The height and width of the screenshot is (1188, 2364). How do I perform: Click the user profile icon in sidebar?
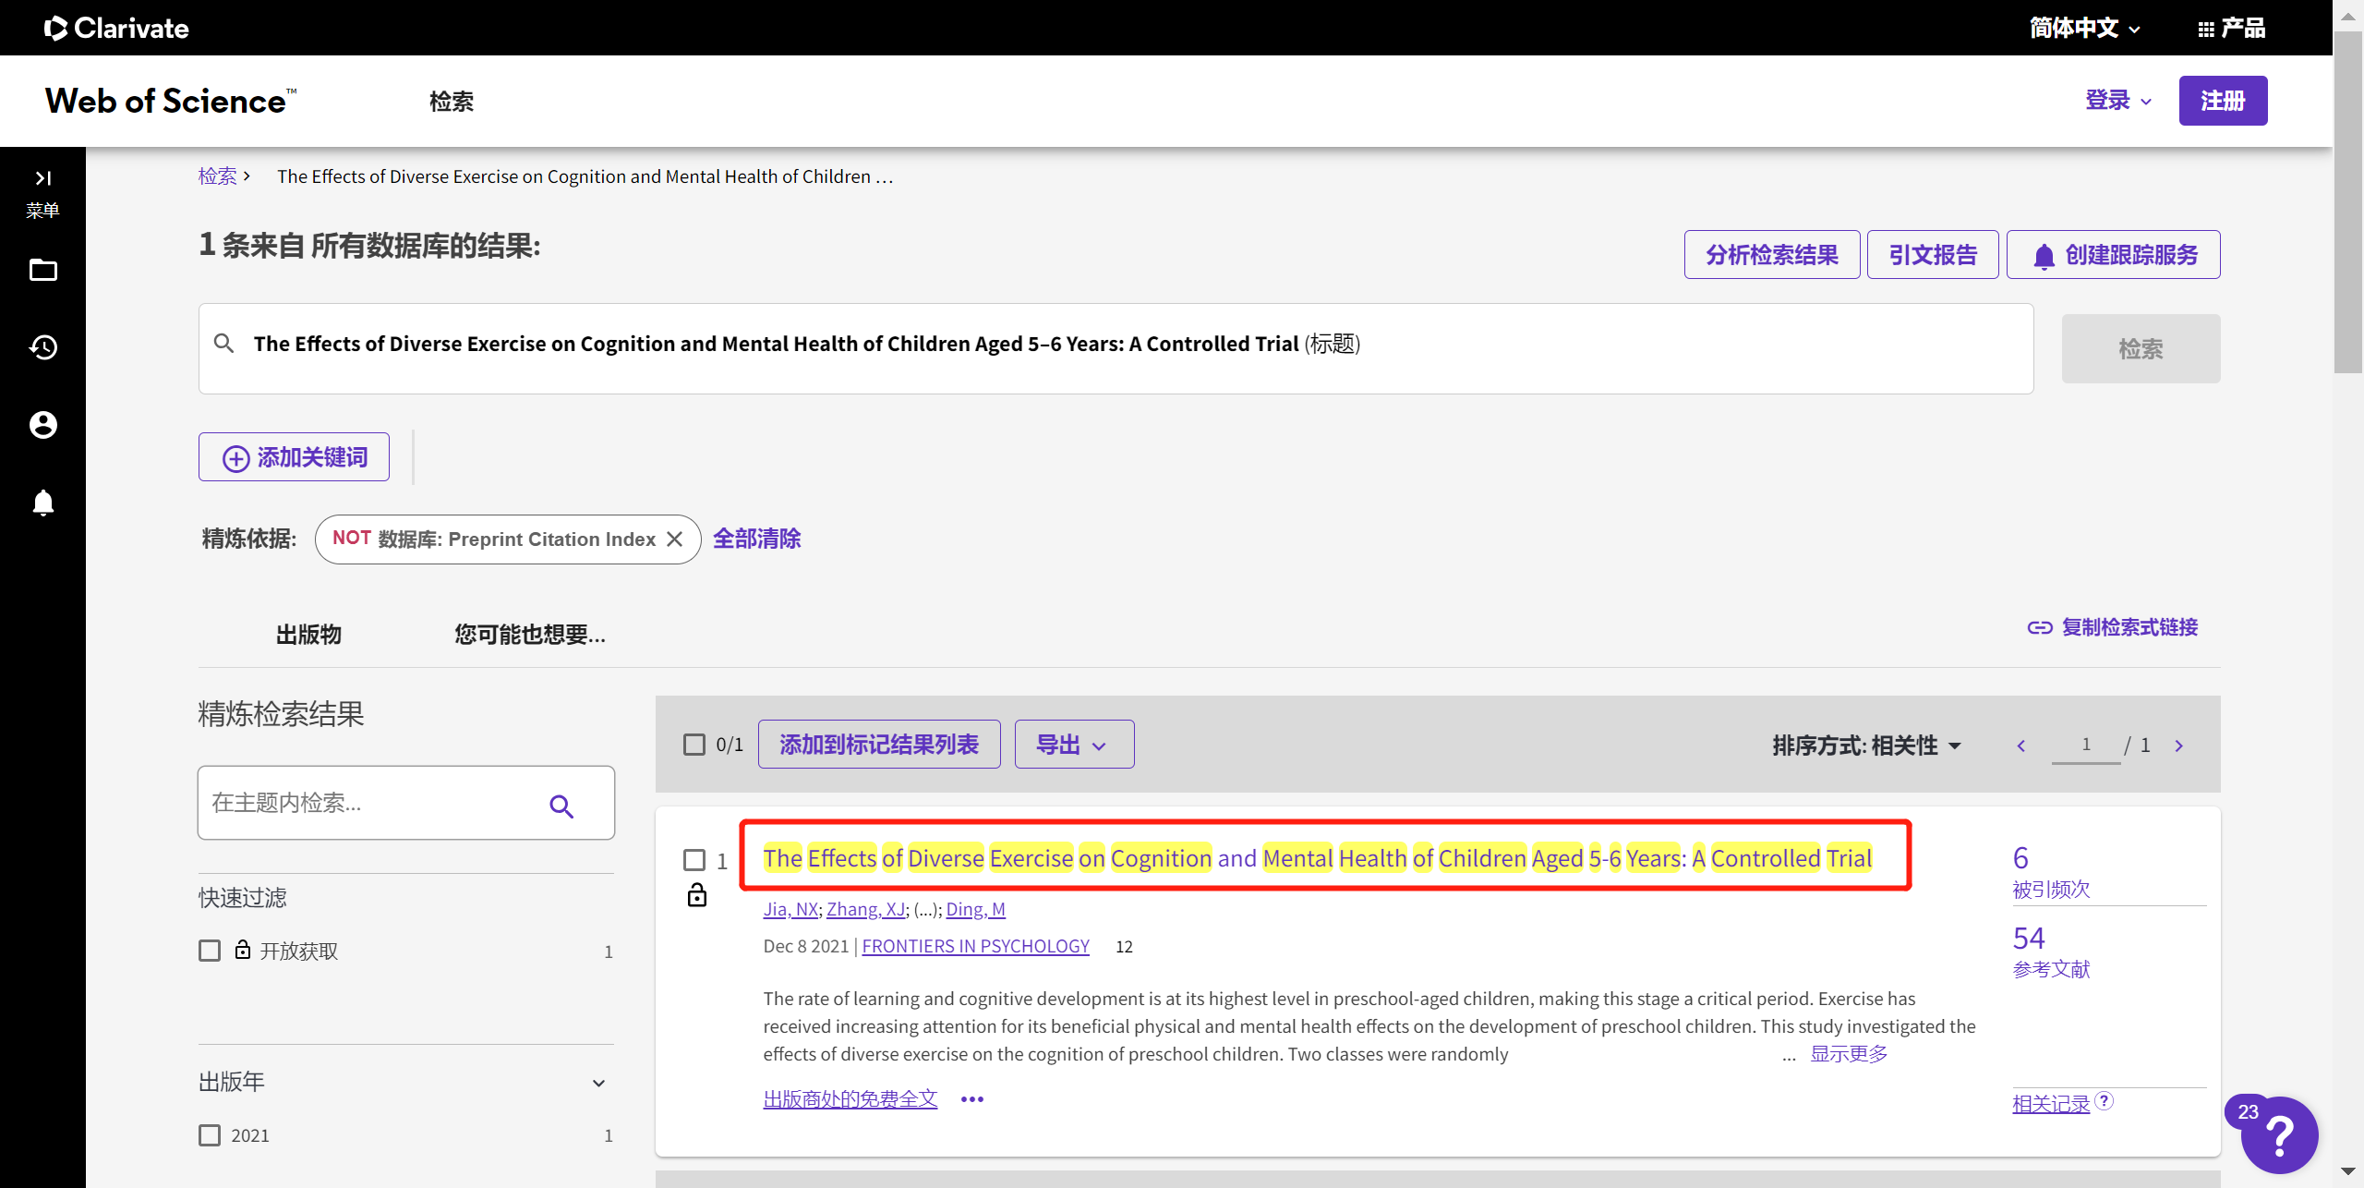42,425
